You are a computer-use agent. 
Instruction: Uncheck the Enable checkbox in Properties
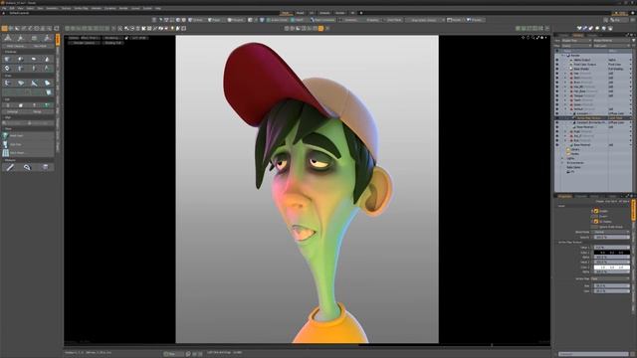point(596,211)
